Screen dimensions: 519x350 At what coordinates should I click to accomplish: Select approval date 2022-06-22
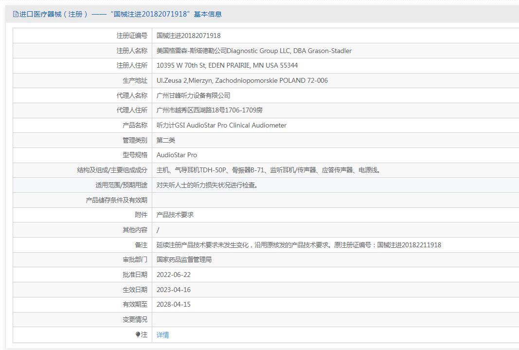tap(174, 275)
